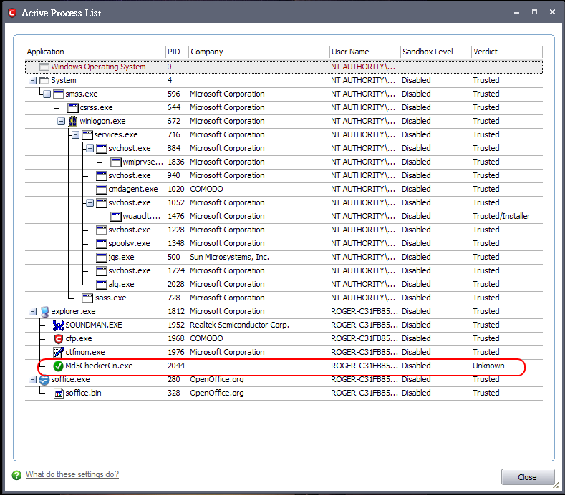The height and width of the screenshot is (495, 565).
Task: Click the window resize grip corner
Action: click(x=556, y=485)
